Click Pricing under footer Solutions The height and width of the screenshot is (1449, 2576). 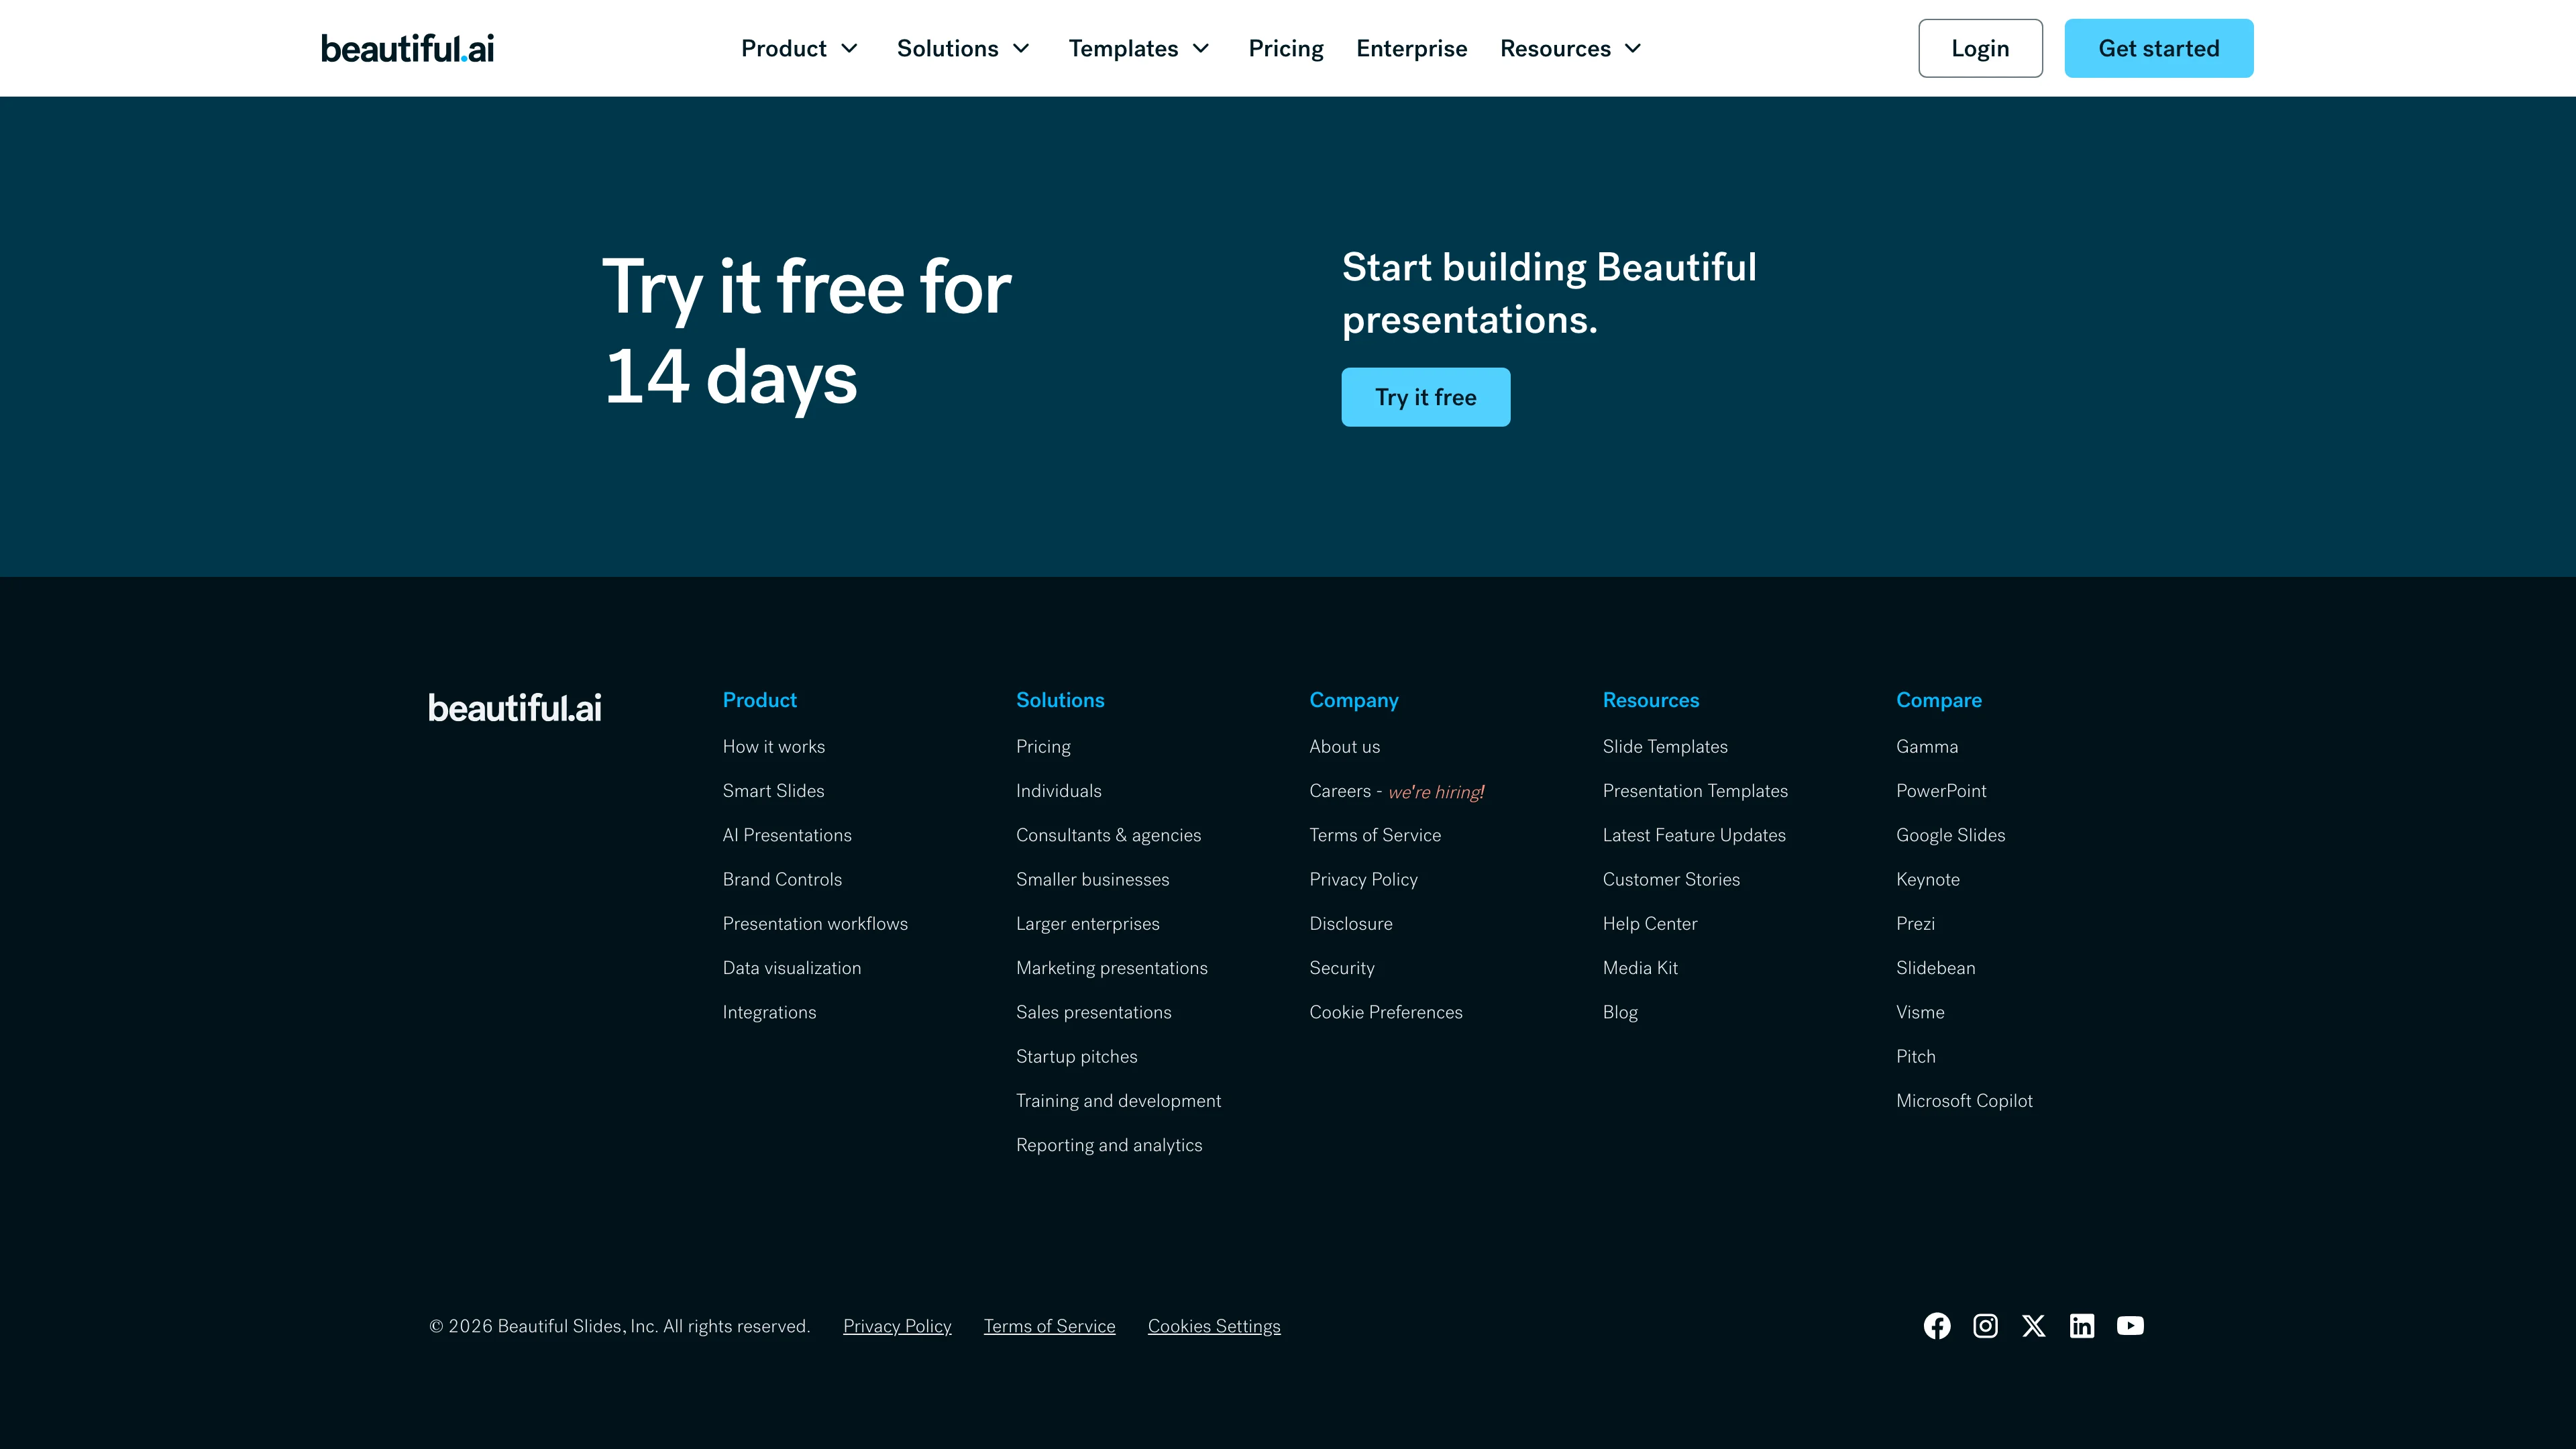coord(1043,747)
